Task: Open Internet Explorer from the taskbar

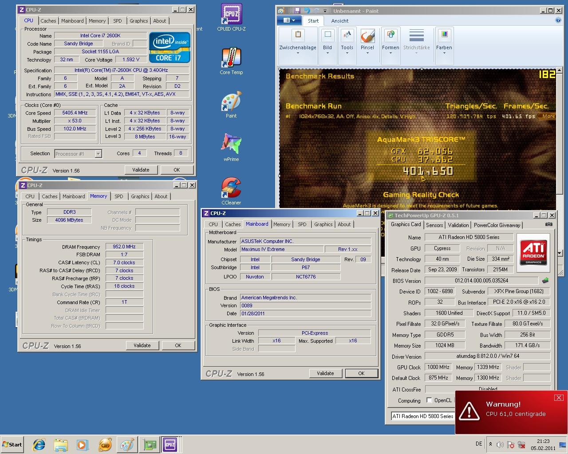Action: [x=39, y=444]
